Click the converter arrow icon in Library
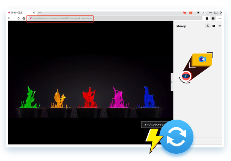This screenshot has width=231, height=161. 220,26
